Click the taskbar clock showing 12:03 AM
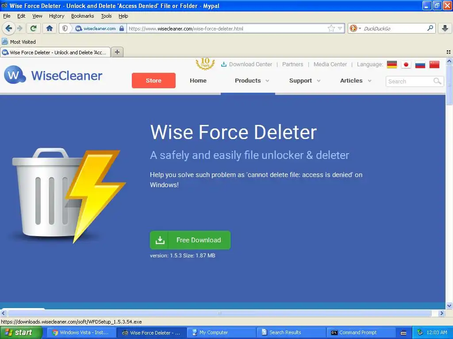 pos(437,333)
